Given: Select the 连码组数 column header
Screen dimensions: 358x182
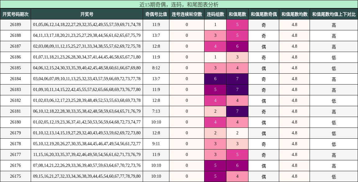Looking at the screenshot, I should [215, 14].
